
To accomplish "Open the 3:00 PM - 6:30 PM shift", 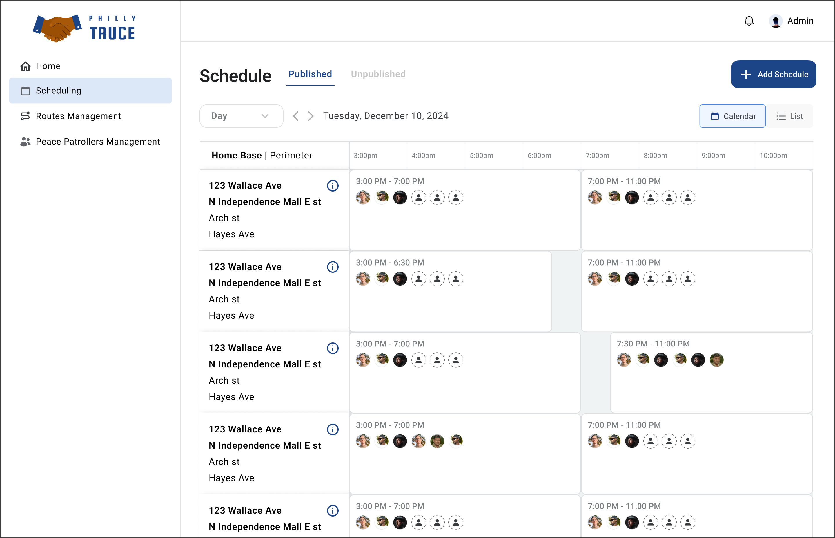I will point(450,291).
